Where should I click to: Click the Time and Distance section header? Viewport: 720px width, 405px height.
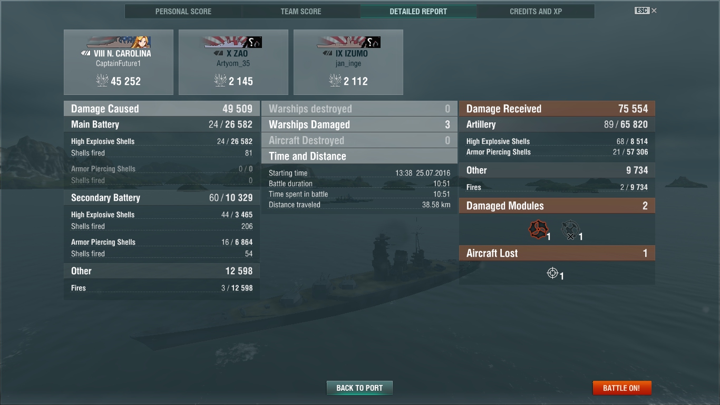[x=359, y=156]
